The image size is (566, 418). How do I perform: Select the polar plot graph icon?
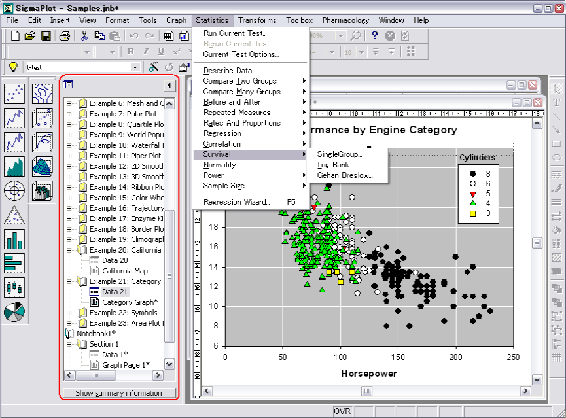pyautogui.click(x=14, y=191)
